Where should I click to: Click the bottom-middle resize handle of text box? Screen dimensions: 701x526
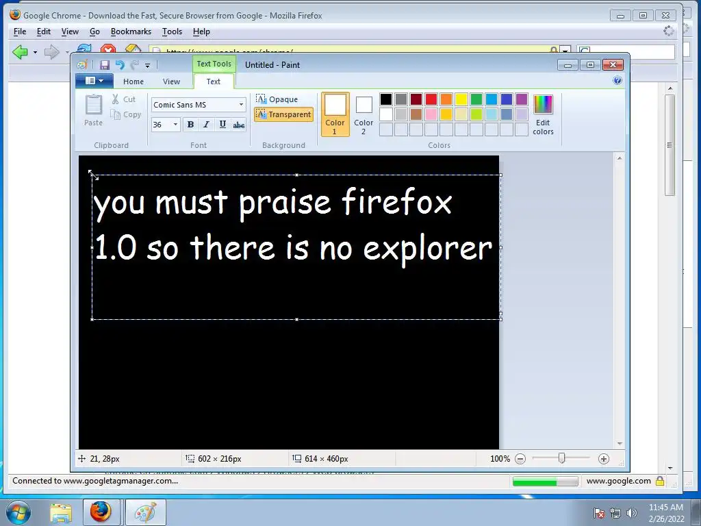click(297, 319)
